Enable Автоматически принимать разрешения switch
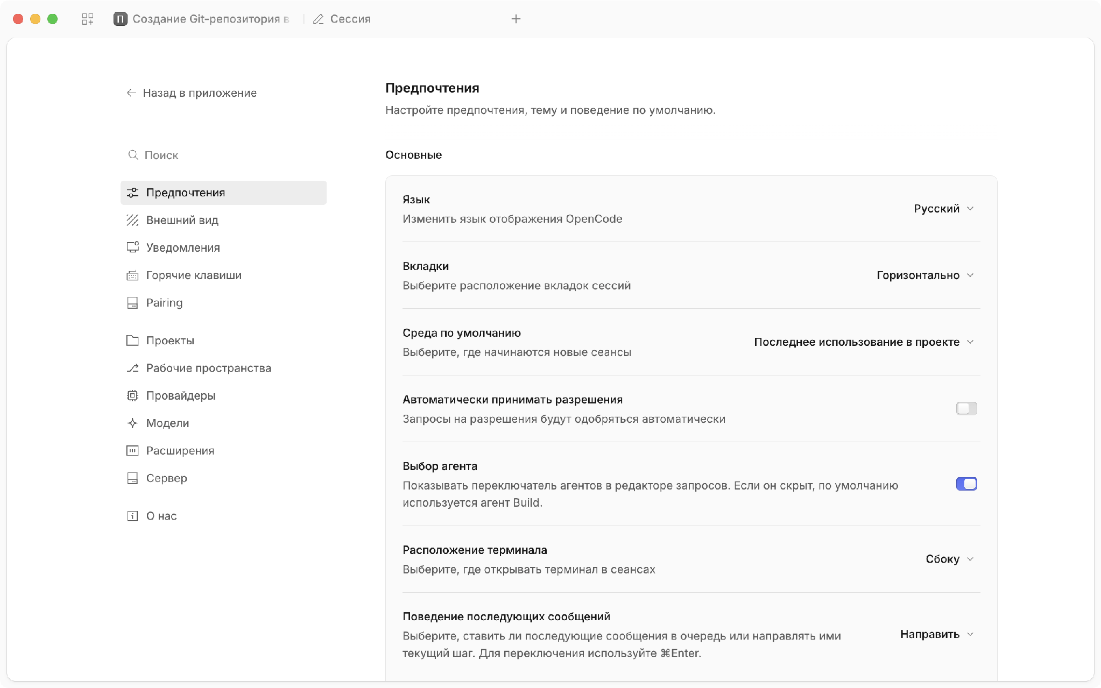Screen dimensions: 1101x688 pyautogui.click(x=966, y=409)
